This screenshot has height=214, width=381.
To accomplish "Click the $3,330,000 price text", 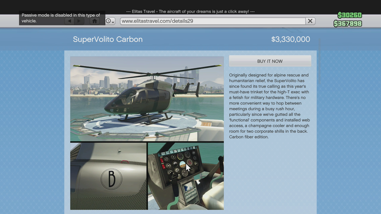I will [x=291, y=39].
